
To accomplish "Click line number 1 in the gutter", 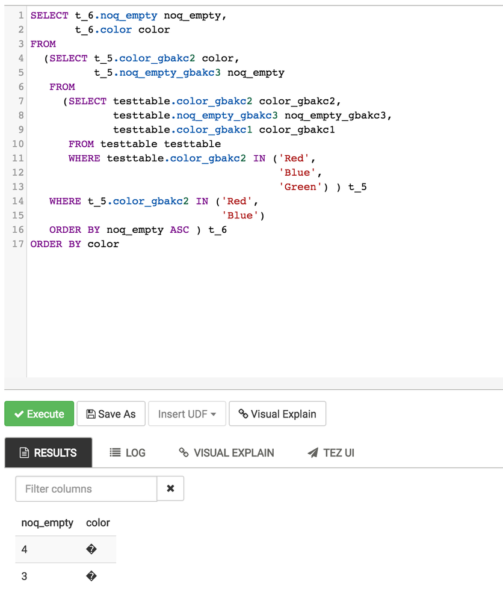I will coord(19,15).
